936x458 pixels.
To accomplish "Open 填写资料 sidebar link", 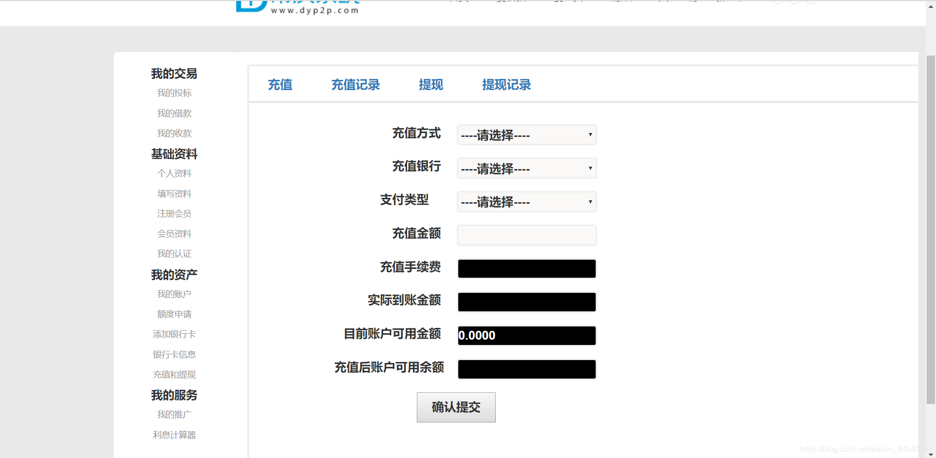I will [x=174, y=194].
